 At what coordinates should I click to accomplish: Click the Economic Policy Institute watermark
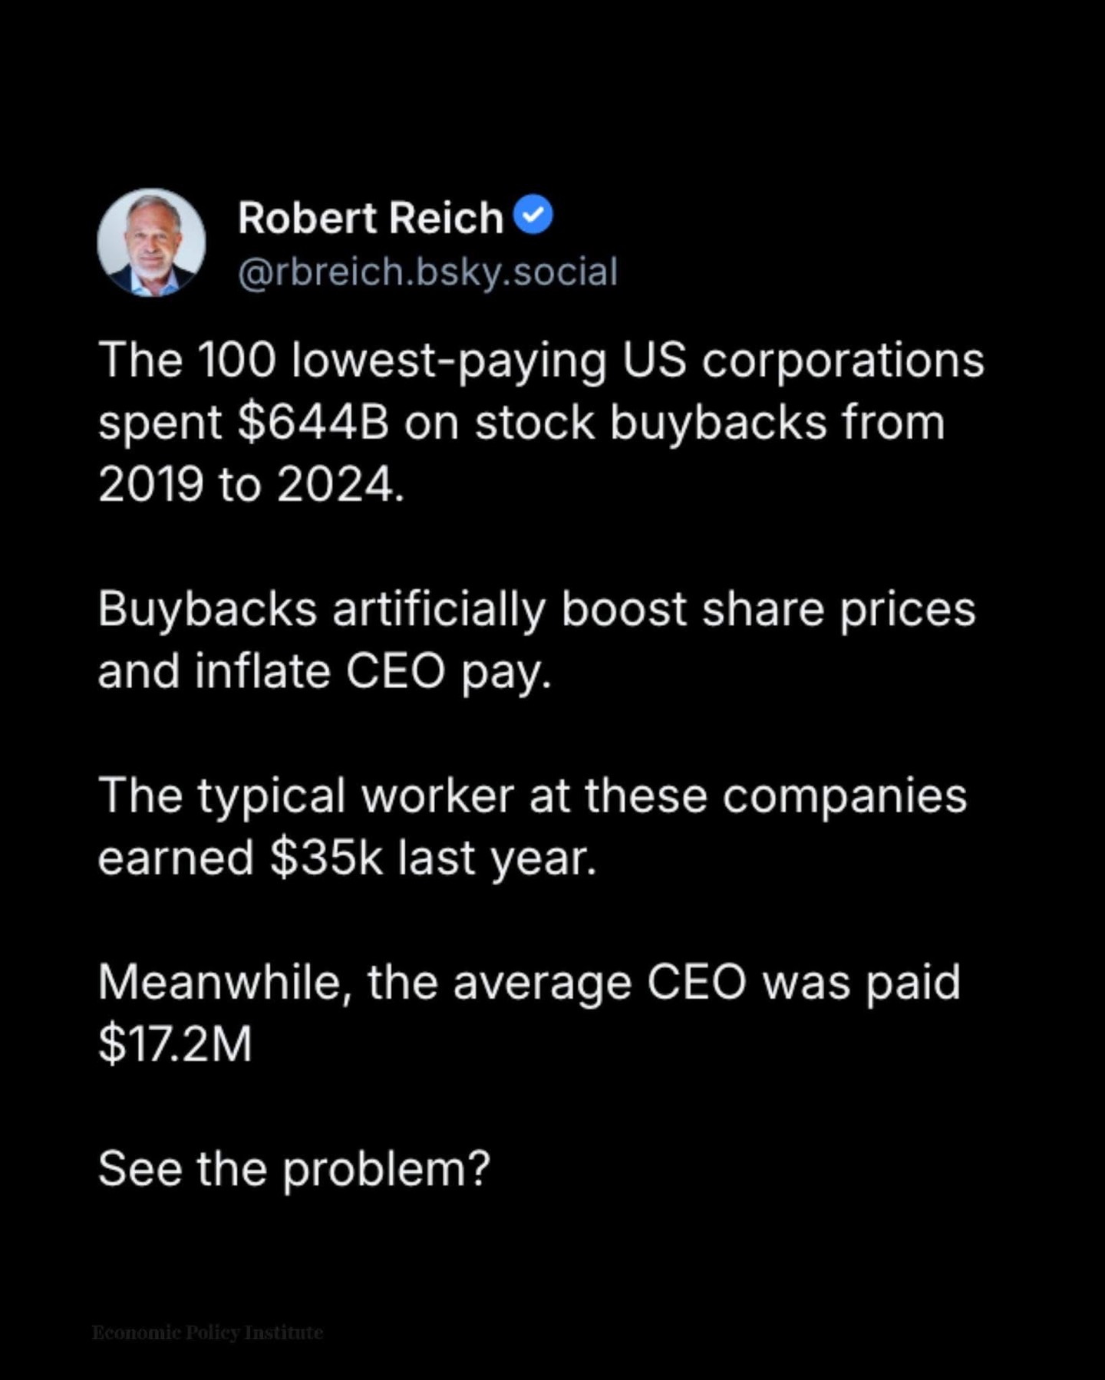(207, 1332)
